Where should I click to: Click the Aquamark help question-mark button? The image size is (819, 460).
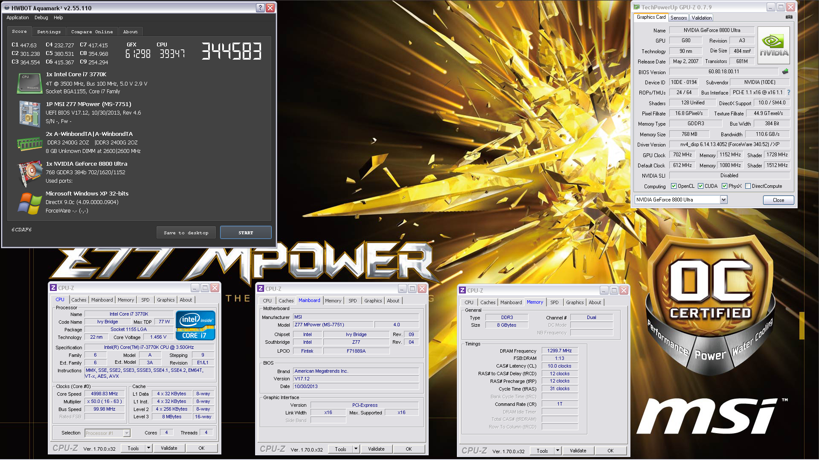click(x=260, y=8)
